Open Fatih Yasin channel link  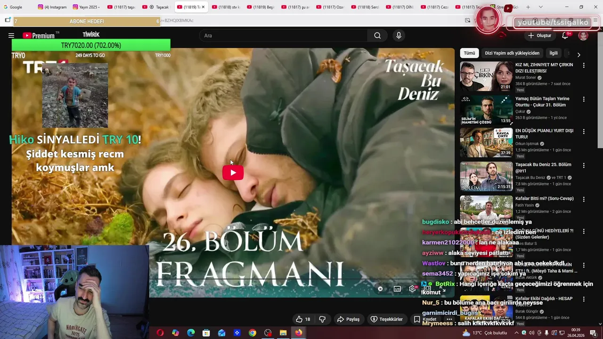(525, 205)
